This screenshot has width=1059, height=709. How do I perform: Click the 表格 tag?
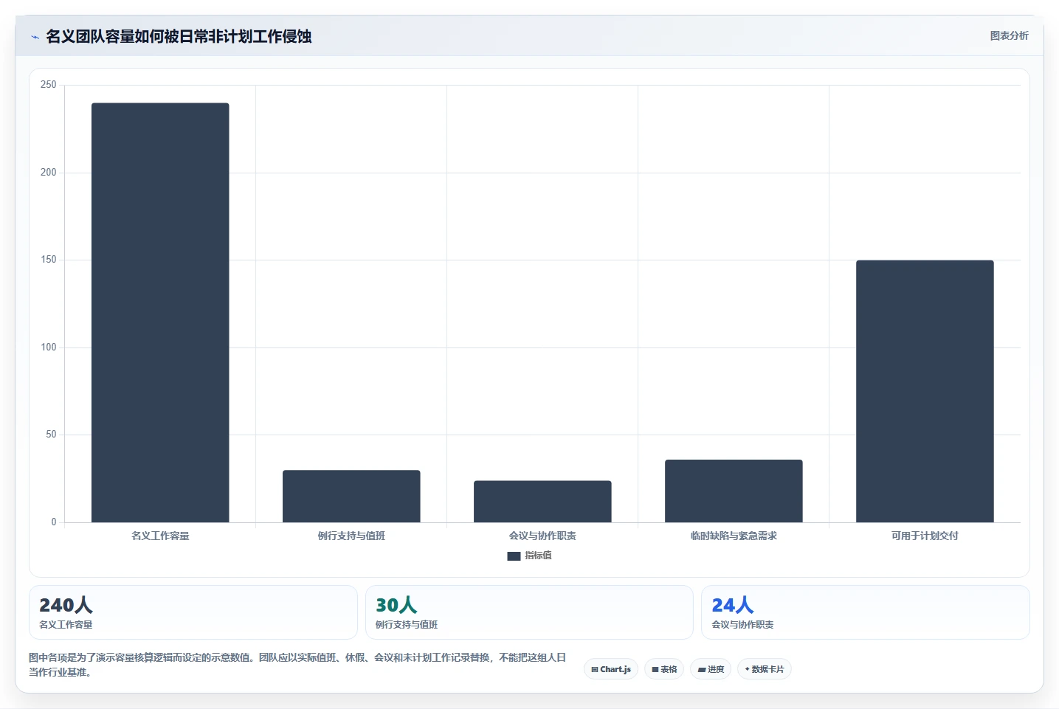coord(664,669)
